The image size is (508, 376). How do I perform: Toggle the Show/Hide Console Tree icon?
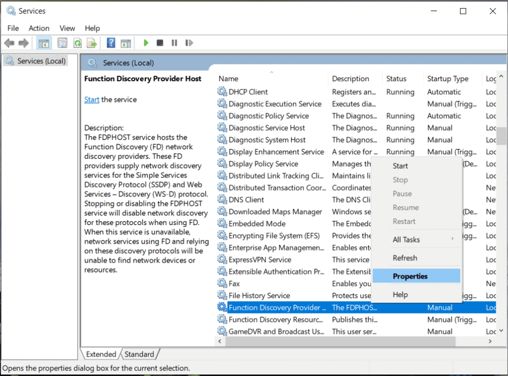pos(44,43)
